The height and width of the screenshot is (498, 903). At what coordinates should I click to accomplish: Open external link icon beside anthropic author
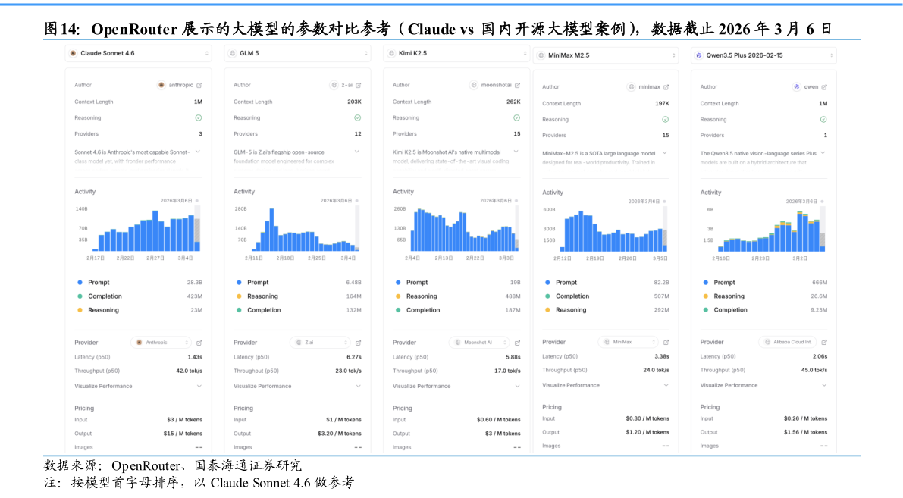[199, 85]
